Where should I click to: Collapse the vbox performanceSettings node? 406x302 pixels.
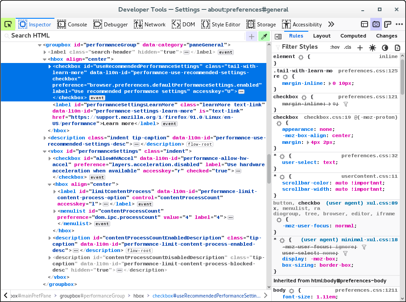point(45,151)
